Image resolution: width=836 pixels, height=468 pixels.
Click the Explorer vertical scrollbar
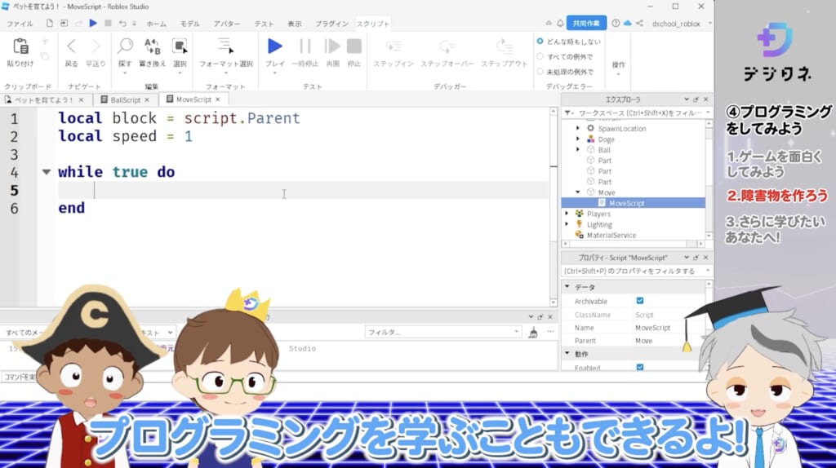pos(709,180)
